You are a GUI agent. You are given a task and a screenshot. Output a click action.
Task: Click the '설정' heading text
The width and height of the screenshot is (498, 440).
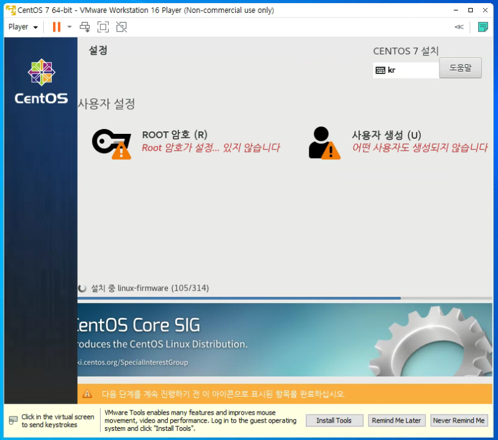coord(98,50)
